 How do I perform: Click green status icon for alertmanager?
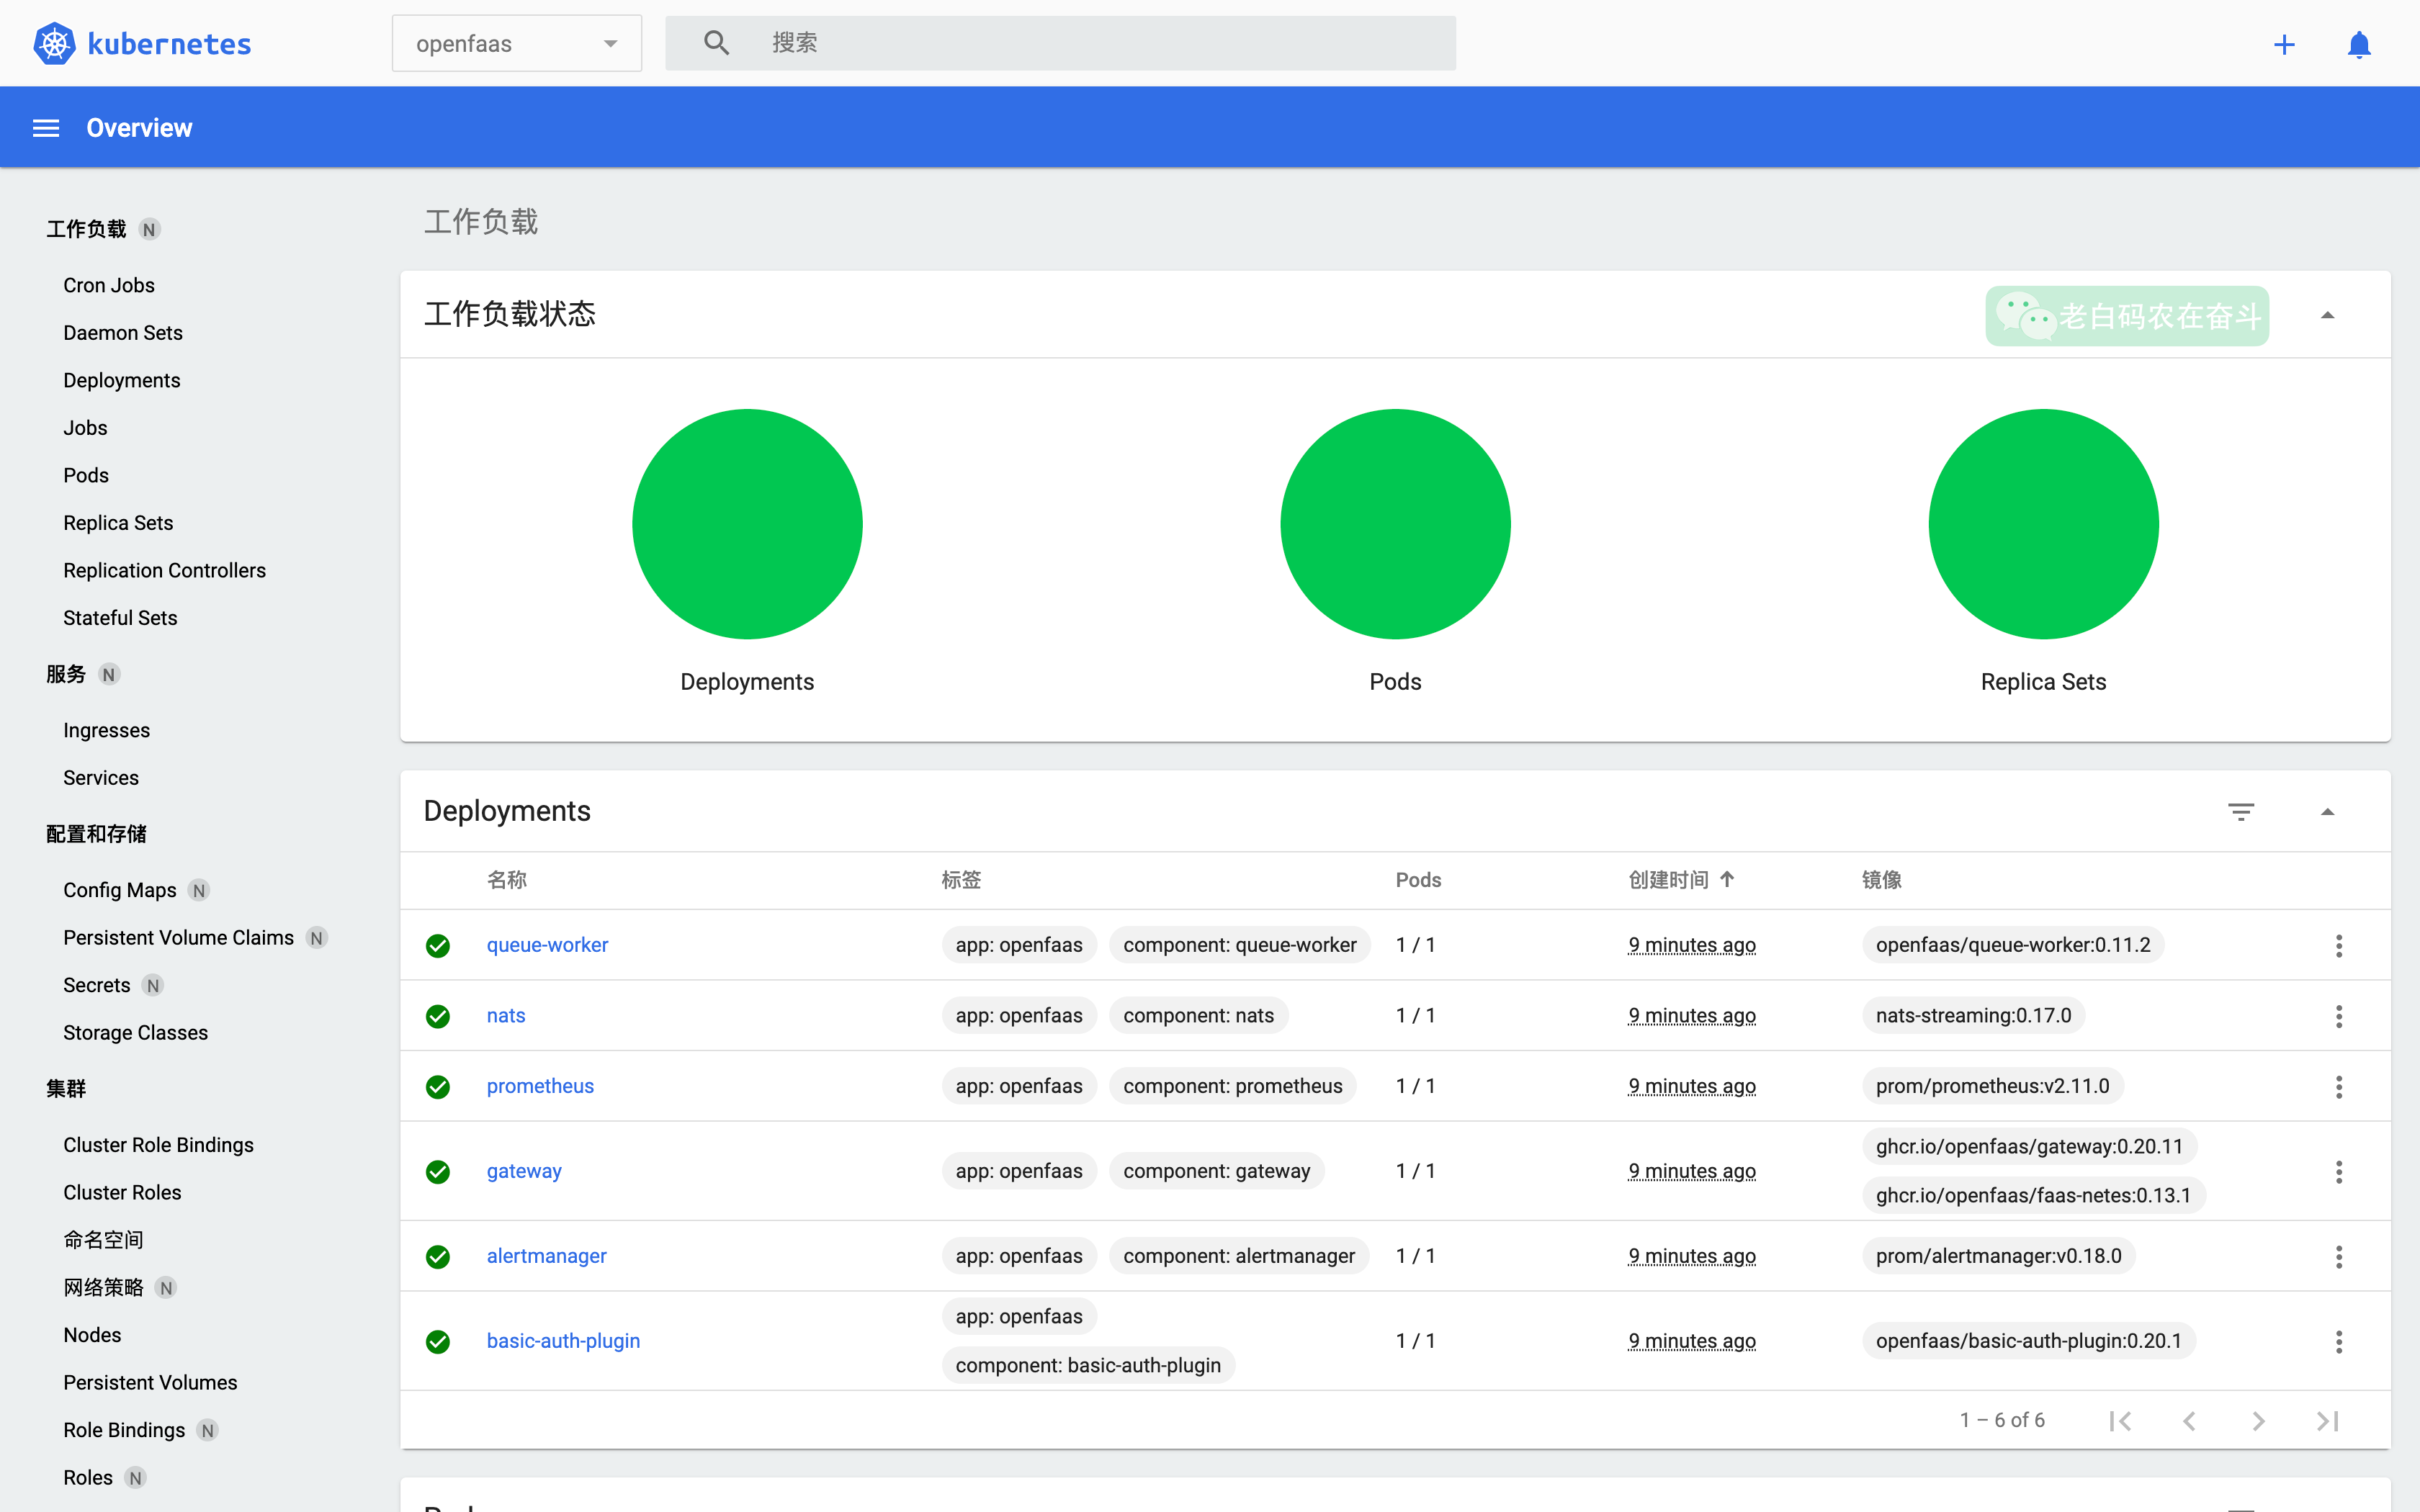(x=438, y=1256)
